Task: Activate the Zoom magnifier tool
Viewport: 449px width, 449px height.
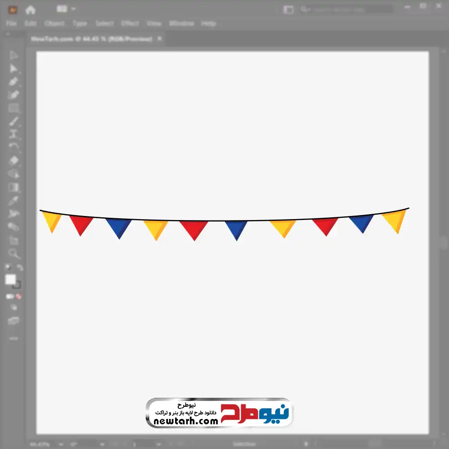Action: click(x=13, y=254)
